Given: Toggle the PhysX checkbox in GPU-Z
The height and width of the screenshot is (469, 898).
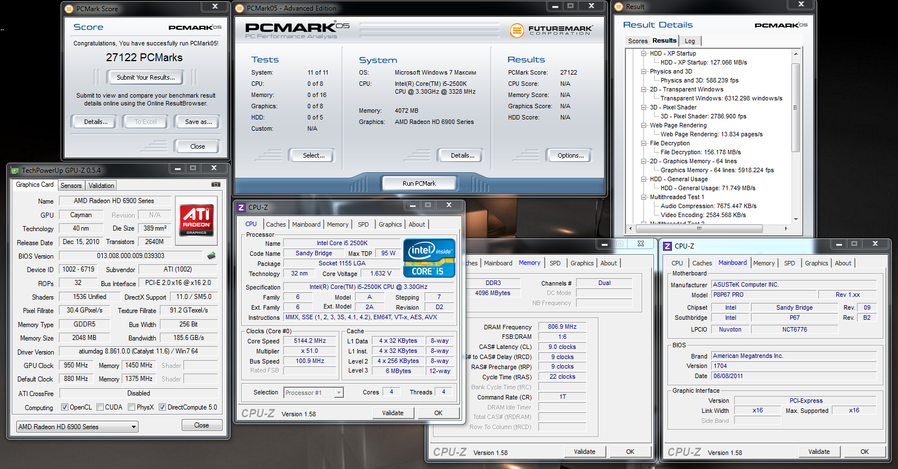Looking at the screenshot, I should coord(131,407).
